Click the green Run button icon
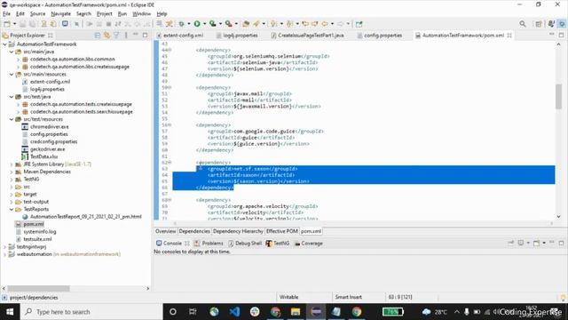Screen dimensions: 568x320 click(x=197, y=24)
